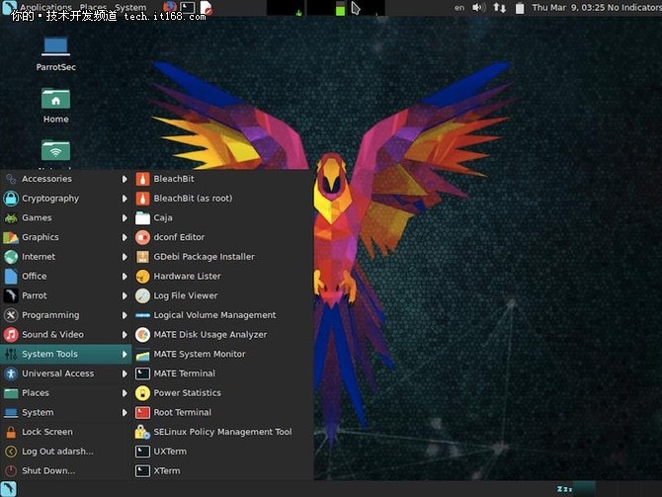The image size is (662, 497).
Task: Click the UXTerm terminal icon
Action: pos(142,452)
